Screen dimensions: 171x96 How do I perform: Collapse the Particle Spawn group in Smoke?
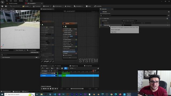64,40
